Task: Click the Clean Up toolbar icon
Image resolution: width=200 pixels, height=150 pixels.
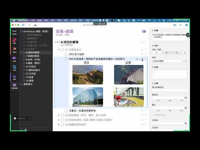Action: pyautogui.click(x=35, y=25)
